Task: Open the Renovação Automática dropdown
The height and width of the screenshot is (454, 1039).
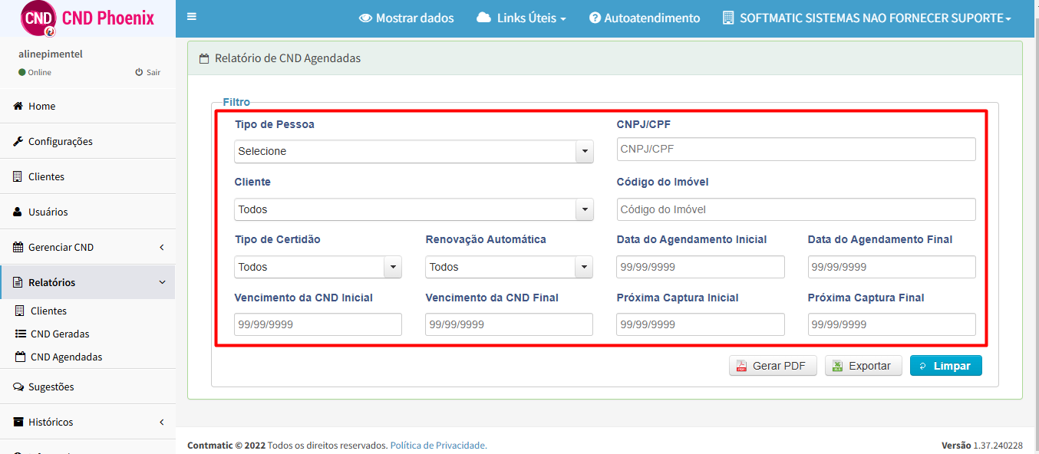Action: click(x=509, y=268)
